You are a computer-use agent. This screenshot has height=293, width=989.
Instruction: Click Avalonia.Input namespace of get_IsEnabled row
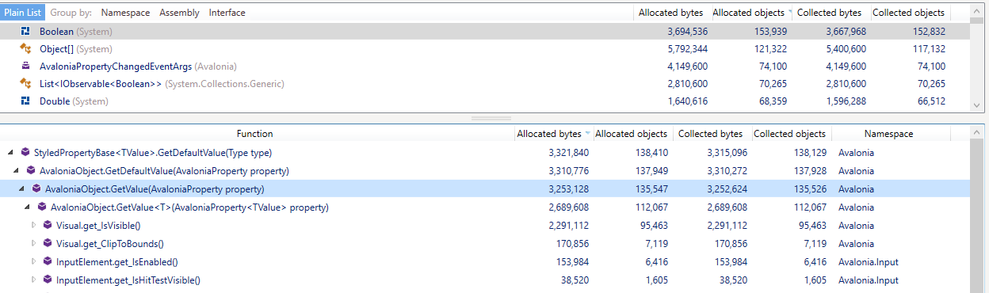pyautogui.click(x=868, y=262)
